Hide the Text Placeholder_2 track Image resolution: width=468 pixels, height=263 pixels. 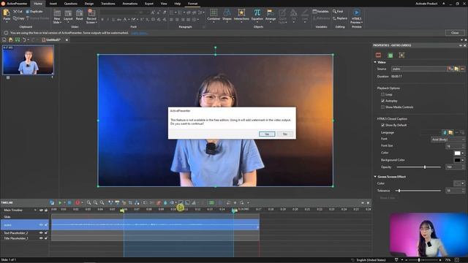point(41,232)
